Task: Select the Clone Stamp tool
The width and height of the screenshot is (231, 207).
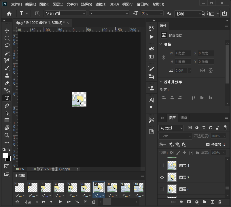Action: [7, 75]
